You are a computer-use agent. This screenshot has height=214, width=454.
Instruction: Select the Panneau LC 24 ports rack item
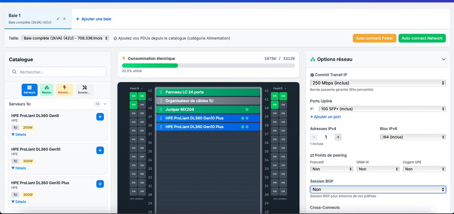(208, 92)
